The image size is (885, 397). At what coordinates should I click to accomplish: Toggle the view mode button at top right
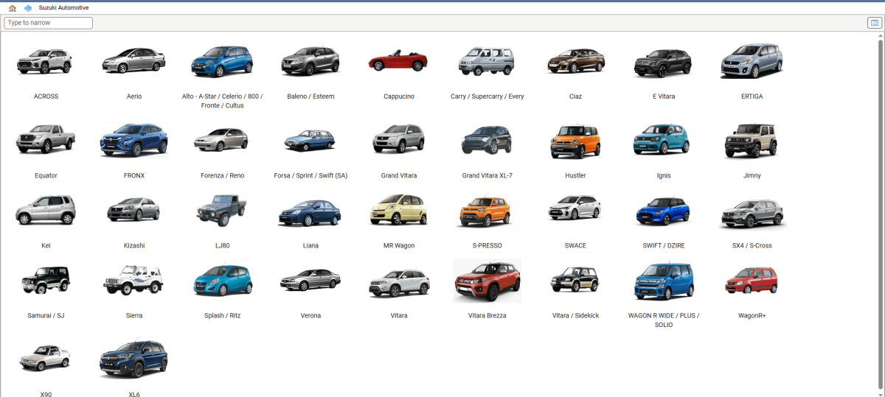tap(873, 23)
